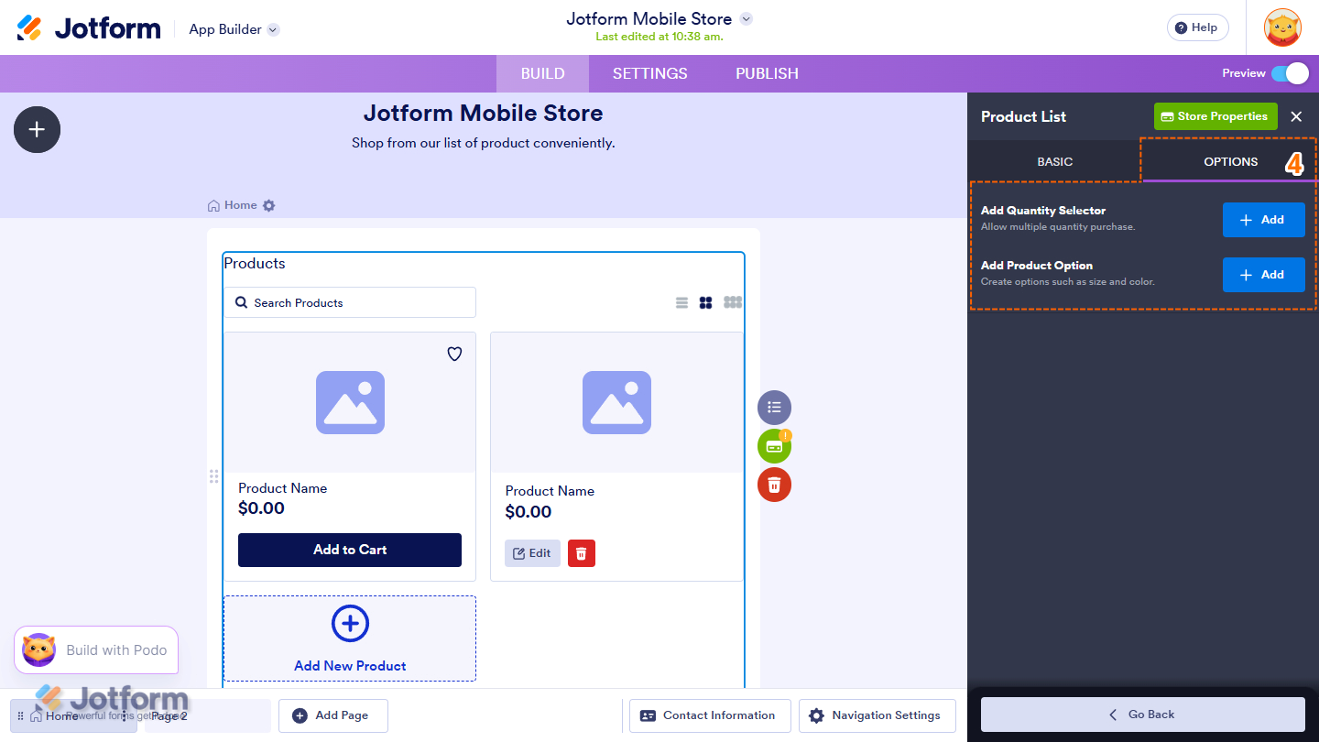Delete the second product via its trash icon
1319x742 pixels.
point(581,552)
